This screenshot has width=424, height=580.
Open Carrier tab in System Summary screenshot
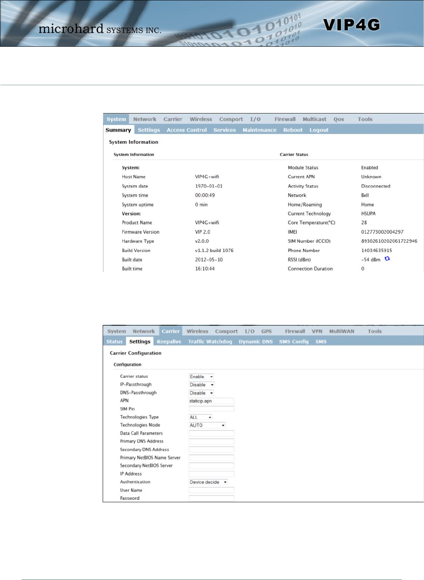[173, 119]
